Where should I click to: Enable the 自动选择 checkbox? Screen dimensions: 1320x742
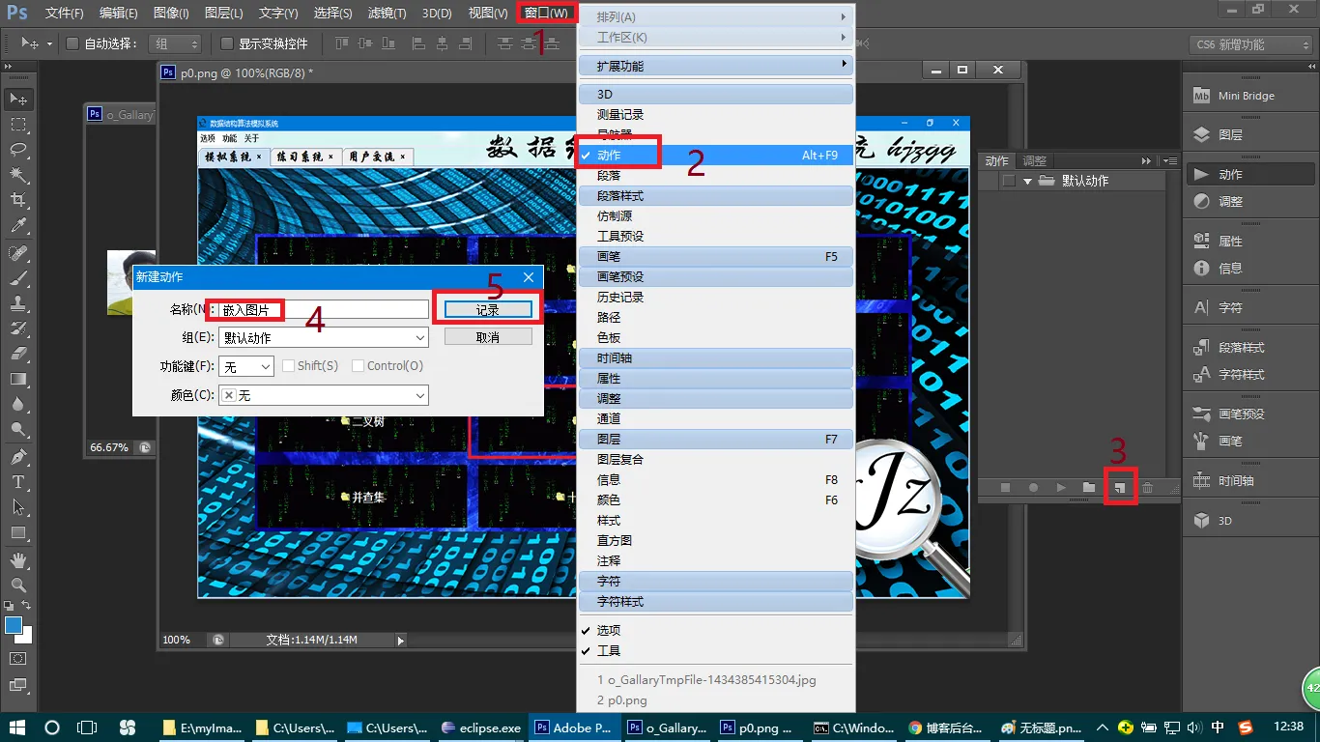72,43
